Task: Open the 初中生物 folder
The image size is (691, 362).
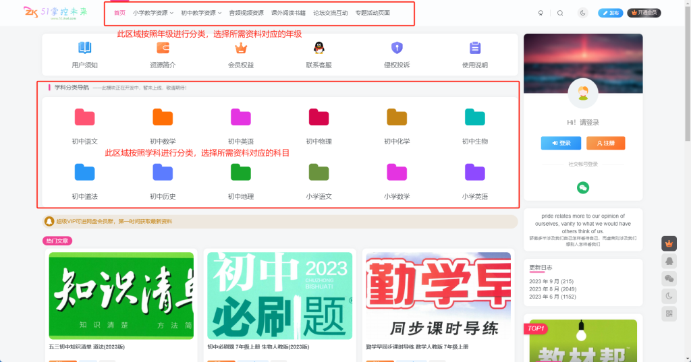Action: click(474, 117)
